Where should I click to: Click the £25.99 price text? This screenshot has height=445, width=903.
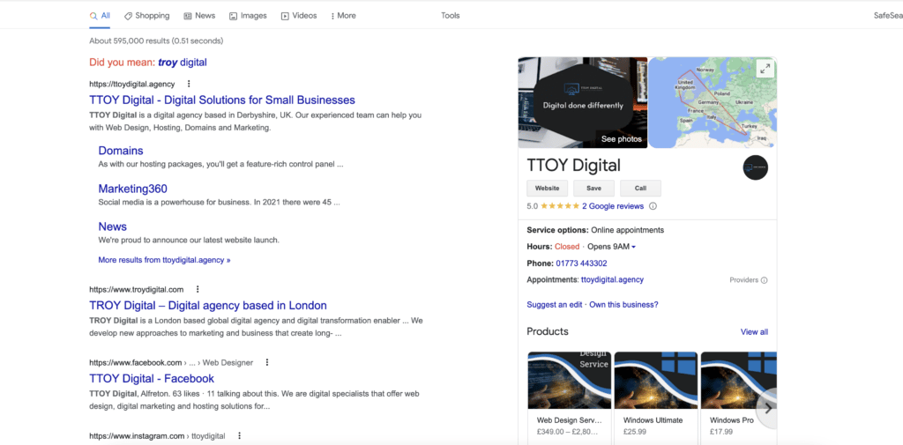coord(635,431)
